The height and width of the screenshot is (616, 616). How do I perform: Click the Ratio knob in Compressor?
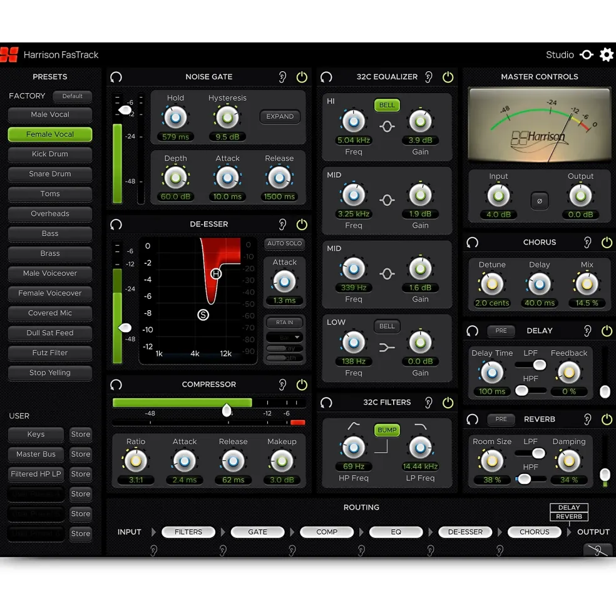pyautogui.click(x=136, y=461)
